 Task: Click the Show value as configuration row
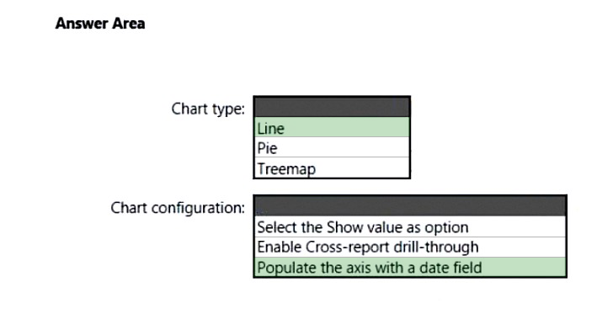point(410,226)
